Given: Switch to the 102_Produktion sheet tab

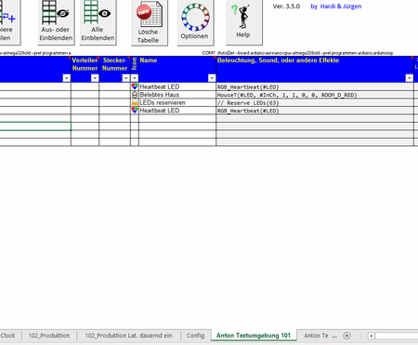Looking at the screenshot, I should tap(49, 336).
